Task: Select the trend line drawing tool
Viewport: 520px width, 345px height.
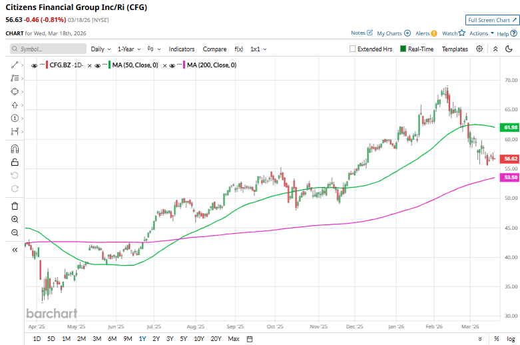Action: point(15,65)
